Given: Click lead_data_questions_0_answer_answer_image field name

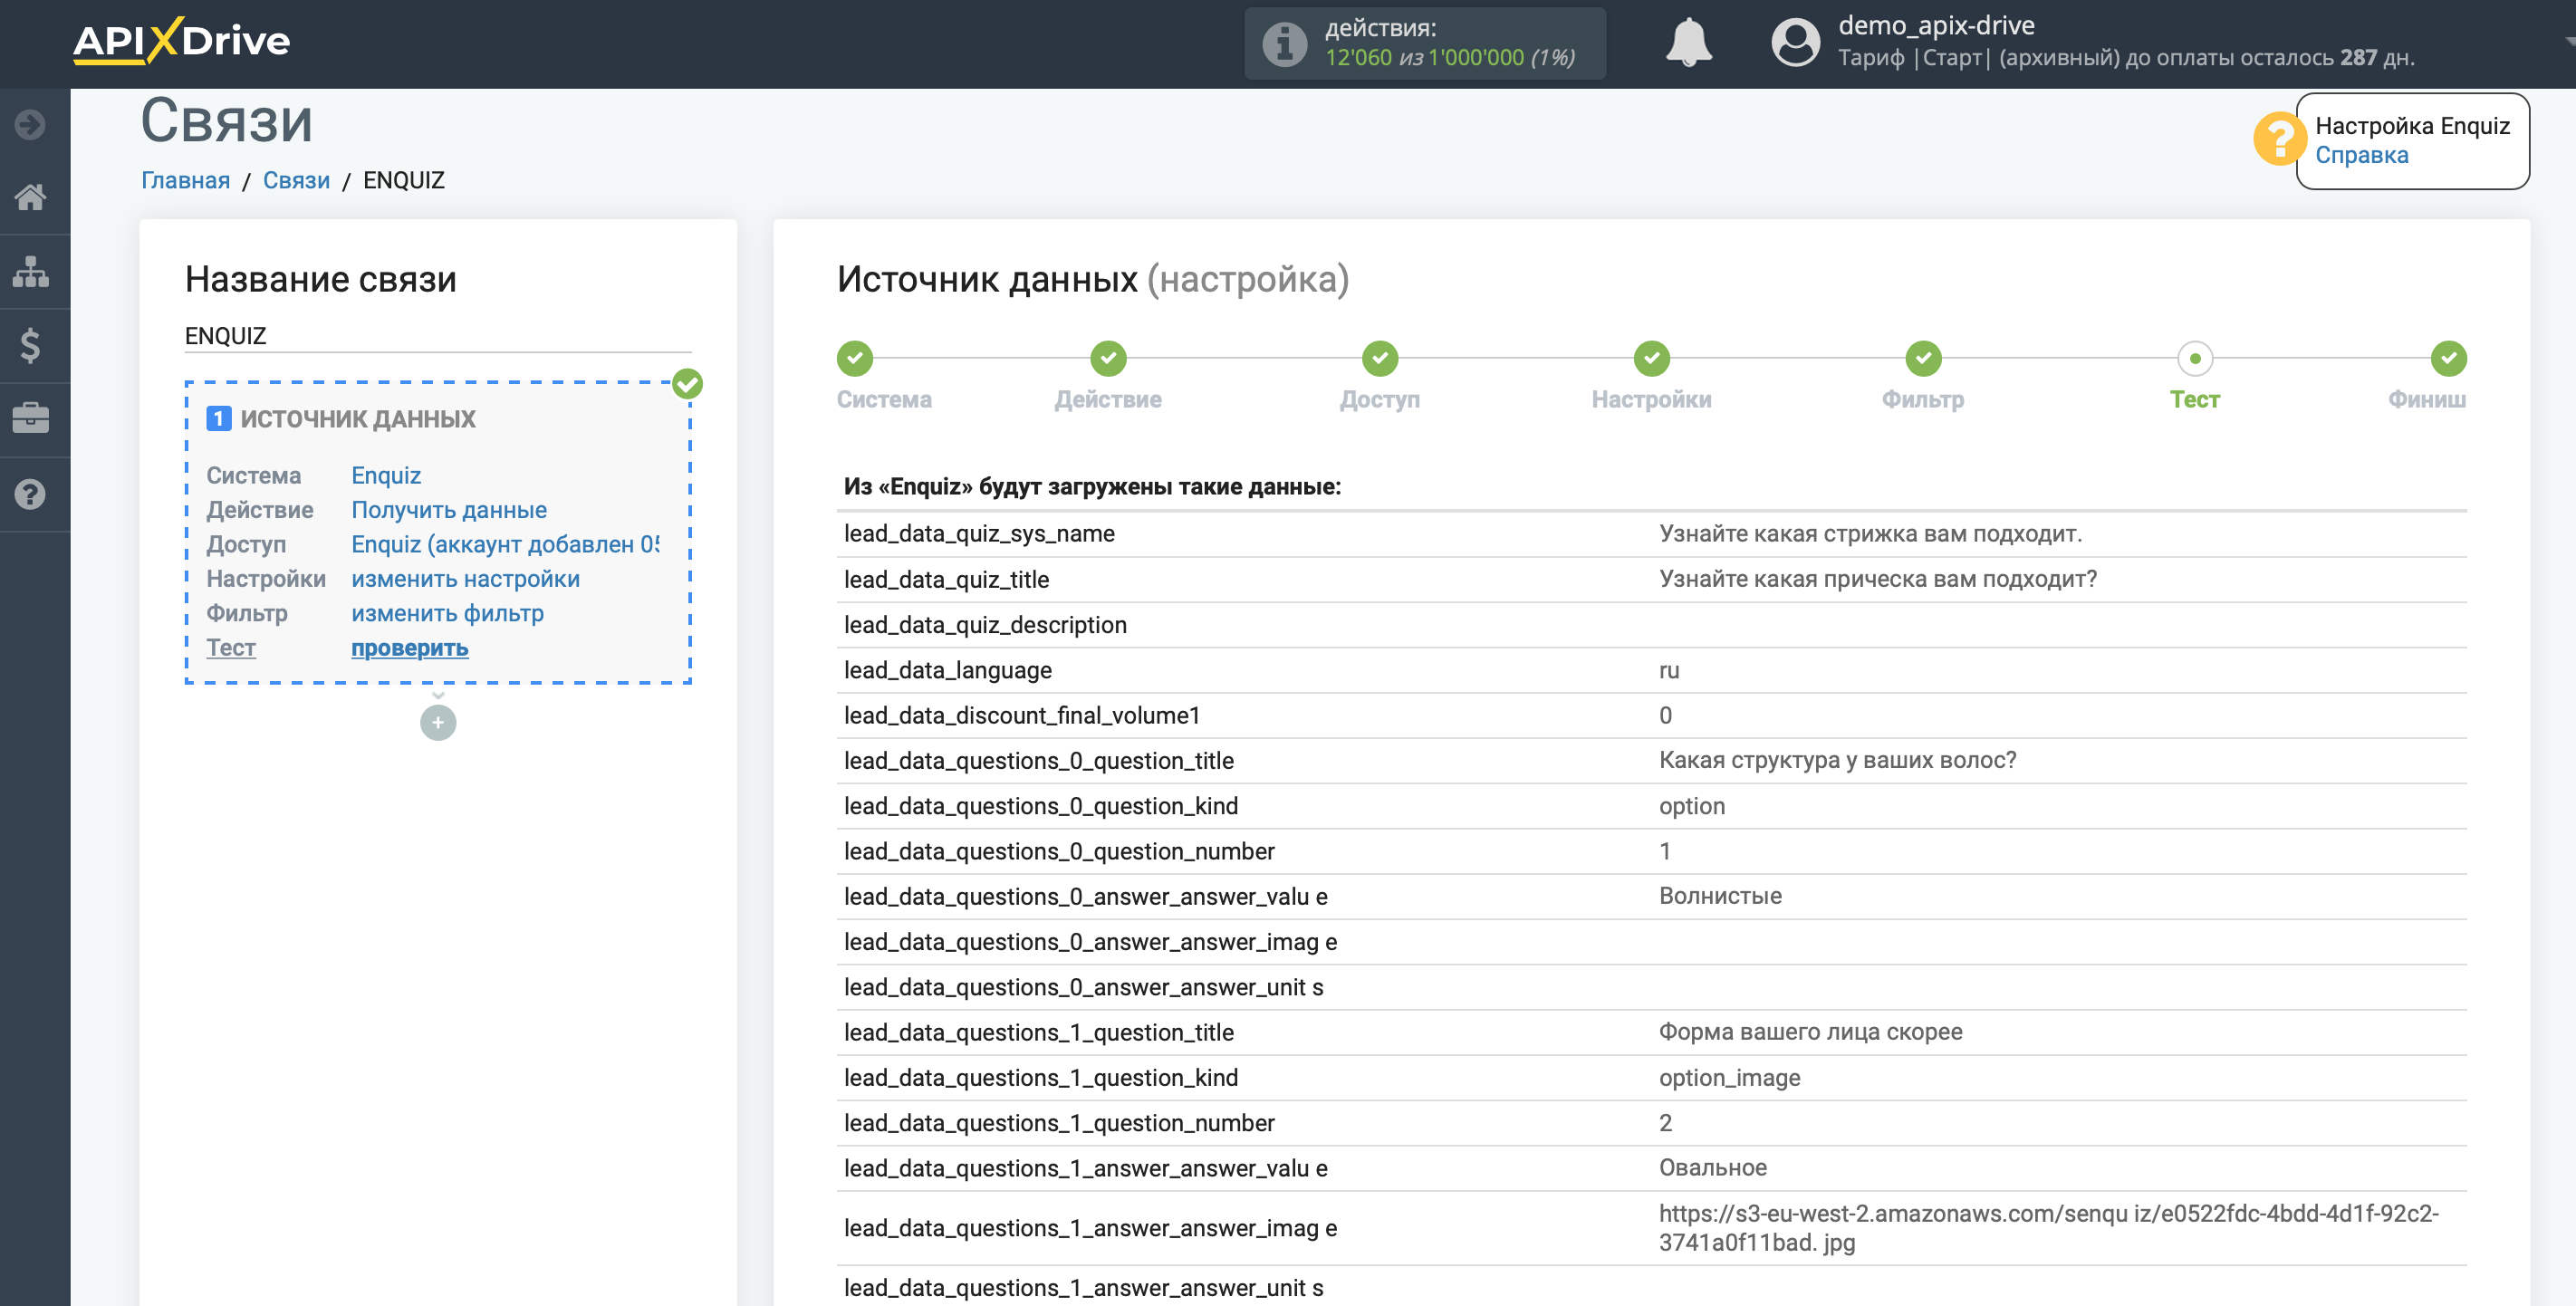Looking at the screenshot, I should coord(1090,941).
